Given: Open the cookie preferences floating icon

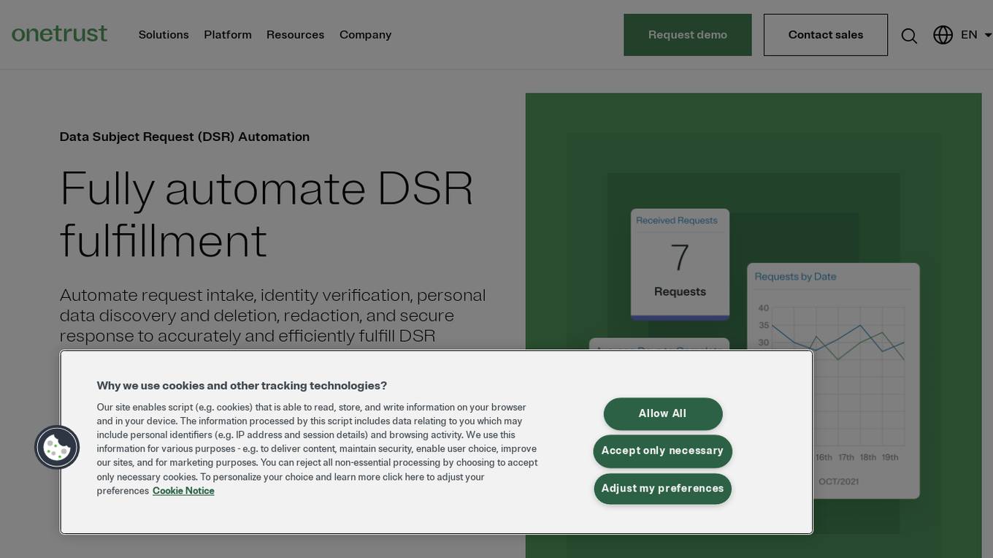Looking at the screenshot, I should 57,447.
